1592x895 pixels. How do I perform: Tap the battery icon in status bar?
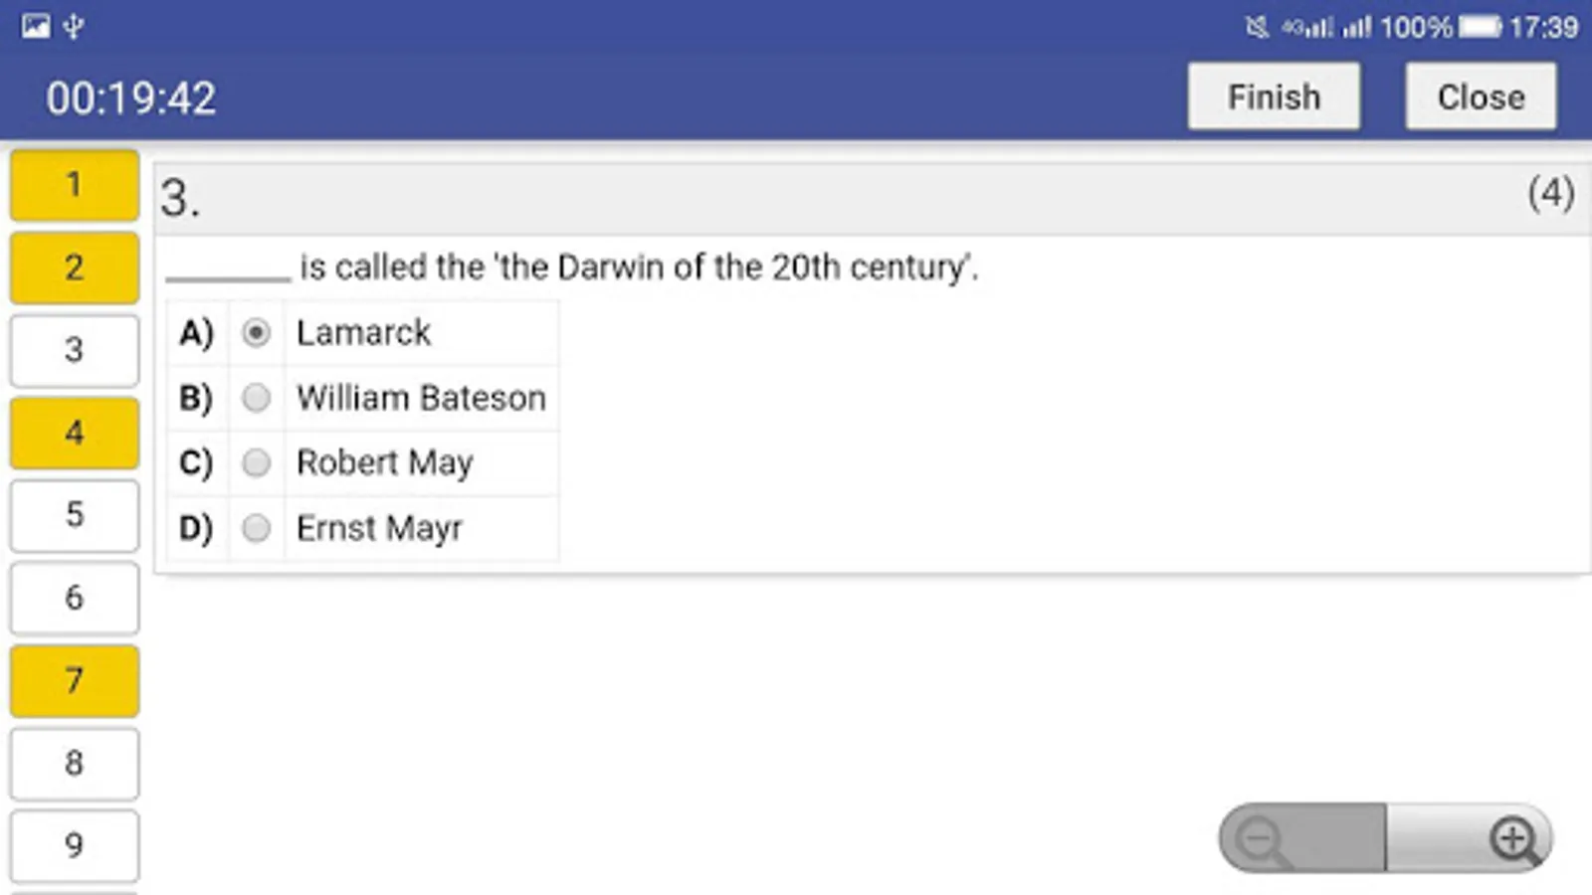[1480, 27]
